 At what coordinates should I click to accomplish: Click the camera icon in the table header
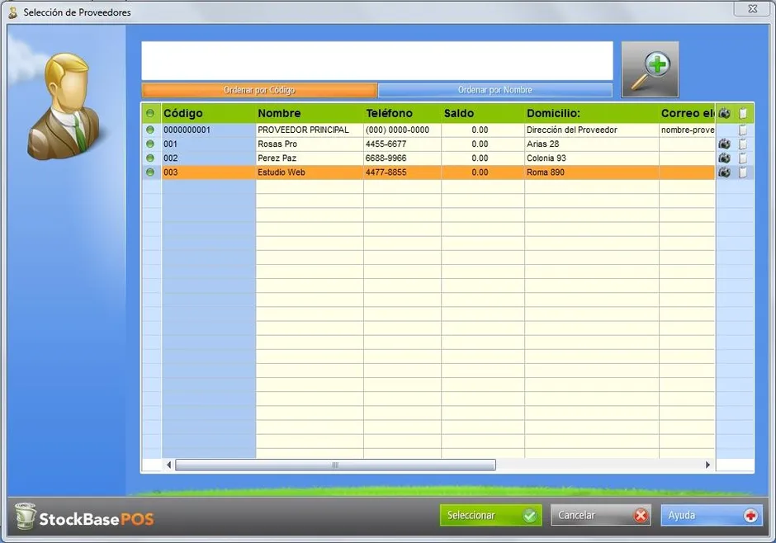[725, 113]
